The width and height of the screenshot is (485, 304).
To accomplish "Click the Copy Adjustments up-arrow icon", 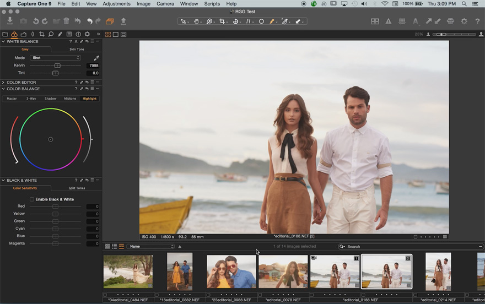I will (x=428, y=21).
